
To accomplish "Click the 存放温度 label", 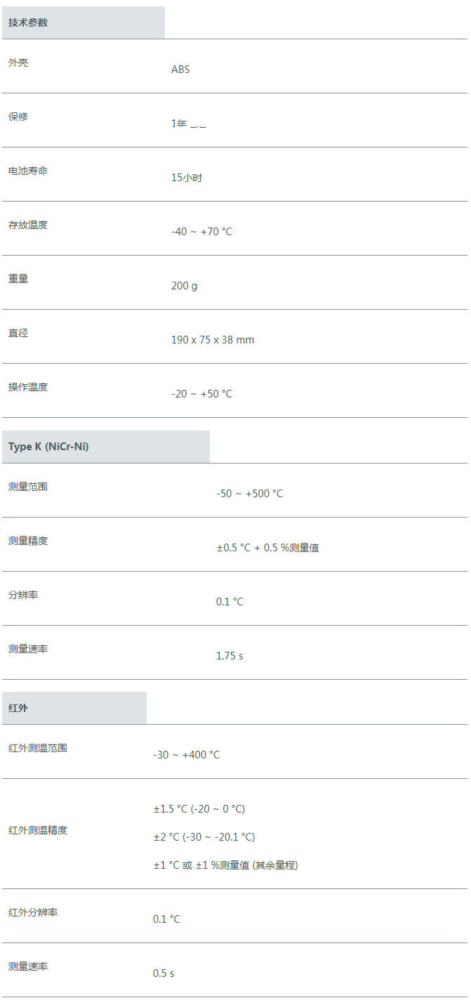I will [28, 225].
